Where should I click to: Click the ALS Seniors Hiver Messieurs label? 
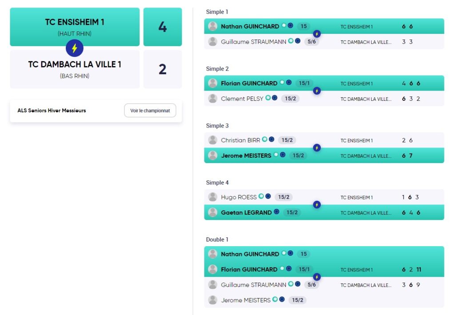52,111
